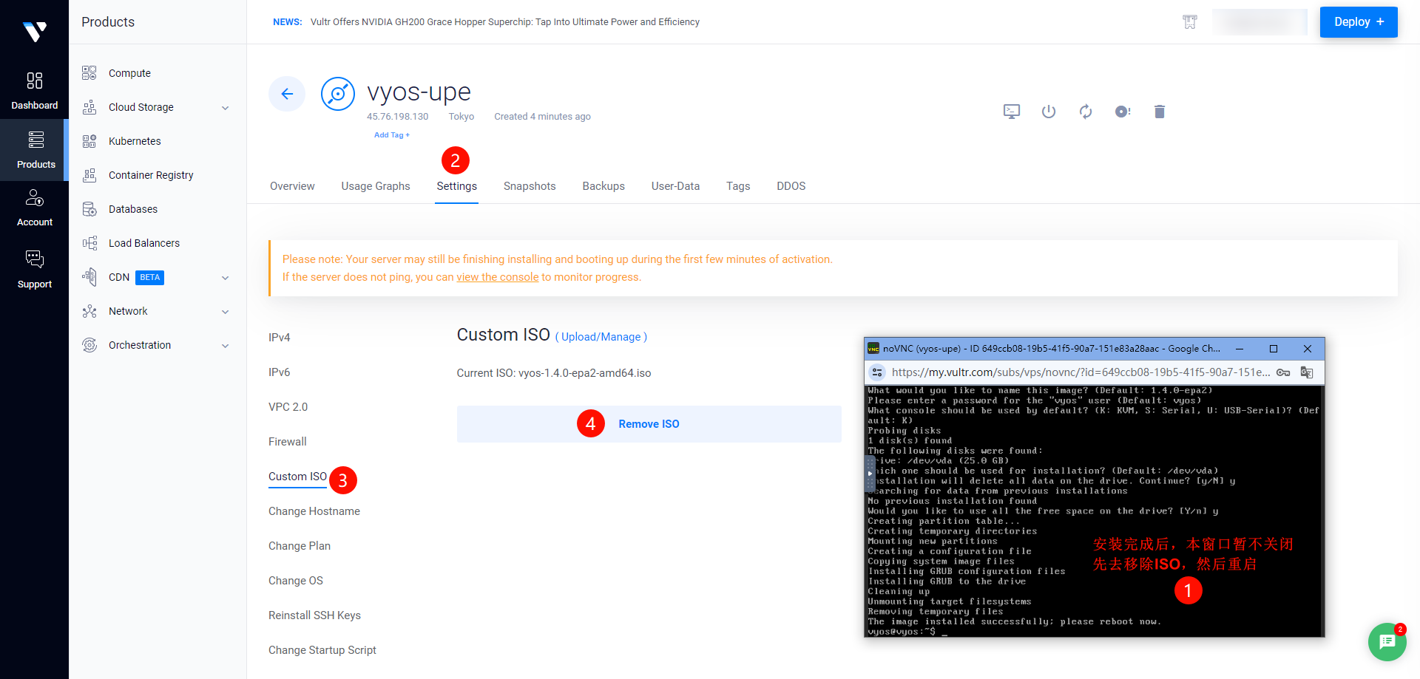Screen dimensions: 1420x679
Task: Open the noVNC side control panel handle
Action: pos(870,474)
